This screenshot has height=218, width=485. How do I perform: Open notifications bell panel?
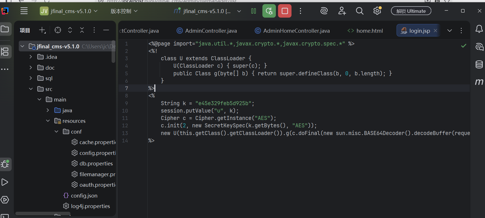tap(479, 29)
